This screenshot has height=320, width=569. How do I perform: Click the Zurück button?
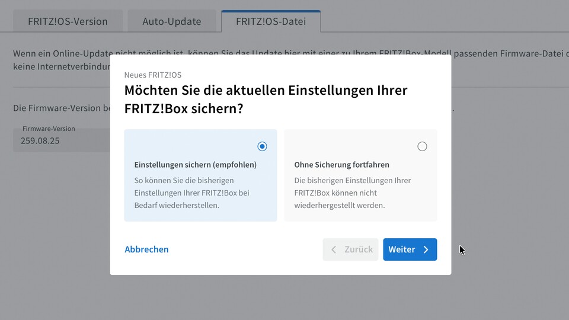pos(350,249)
